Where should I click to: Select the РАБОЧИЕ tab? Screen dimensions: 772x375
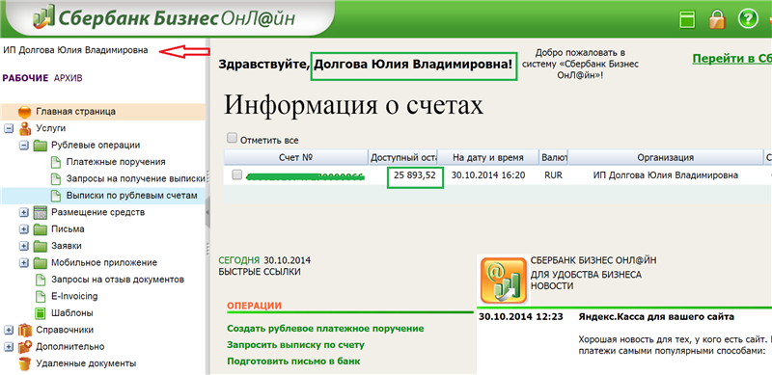pyautogui.click(x=26, y=78)
